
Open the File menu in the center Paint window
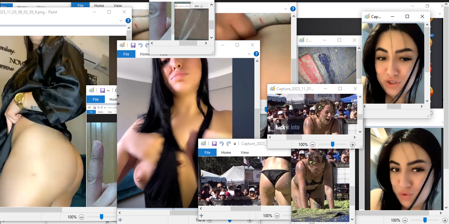tap(126, 54)
